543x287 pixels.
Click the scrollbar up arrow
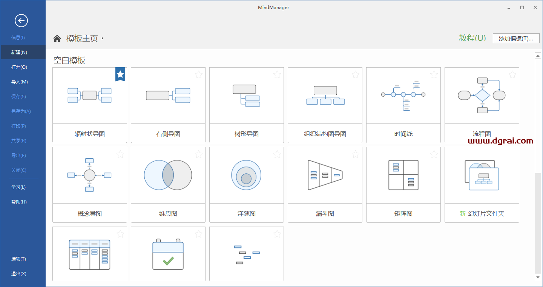pos(538,56)
